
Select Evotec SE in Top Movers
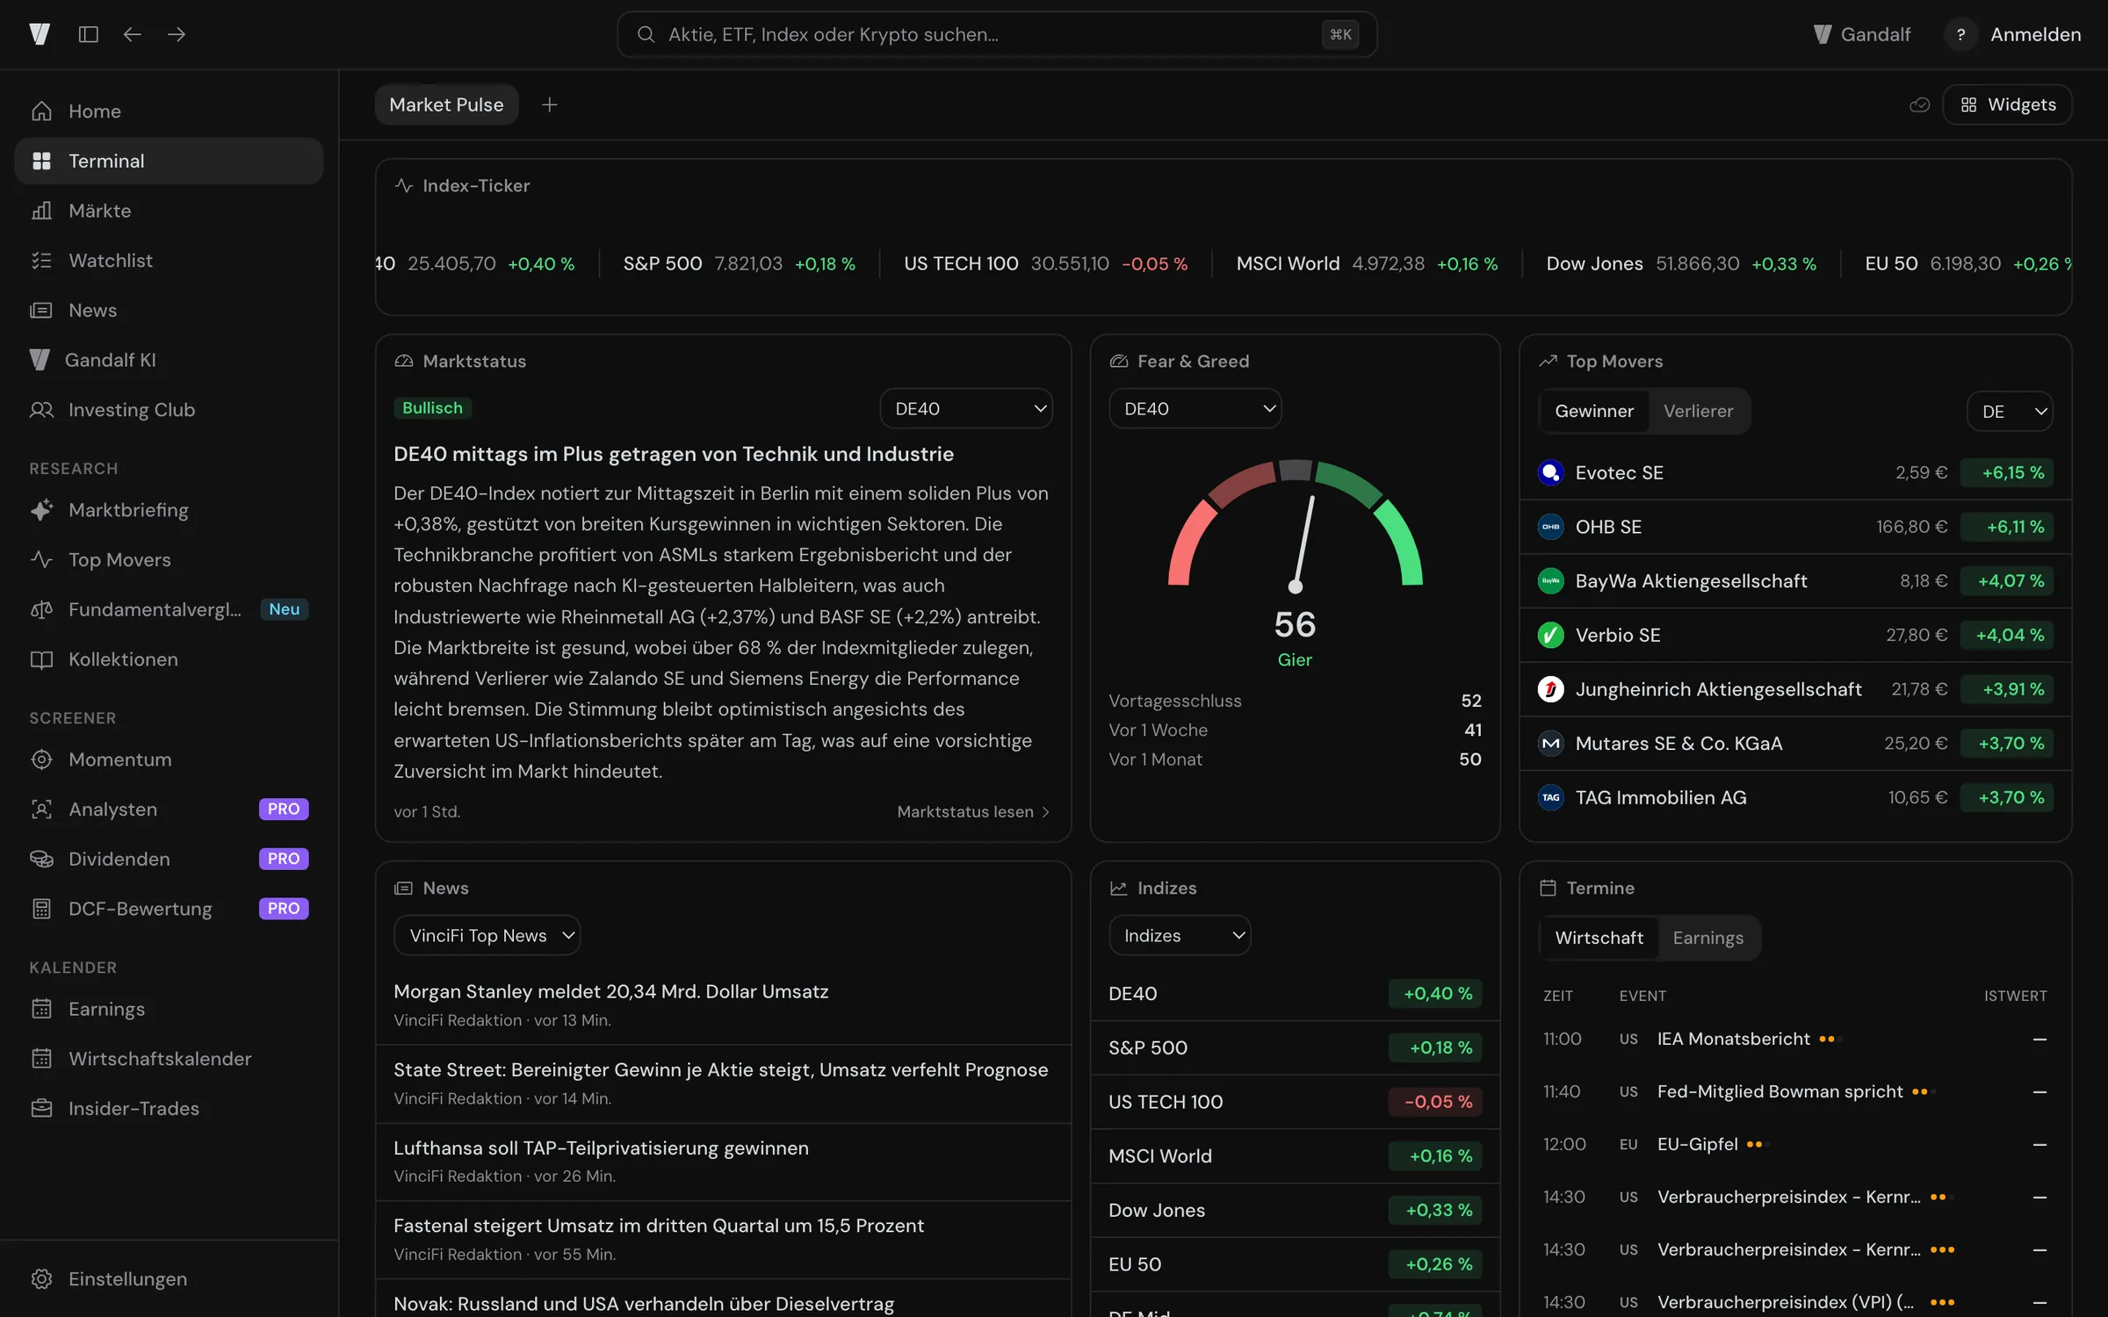1795,473
